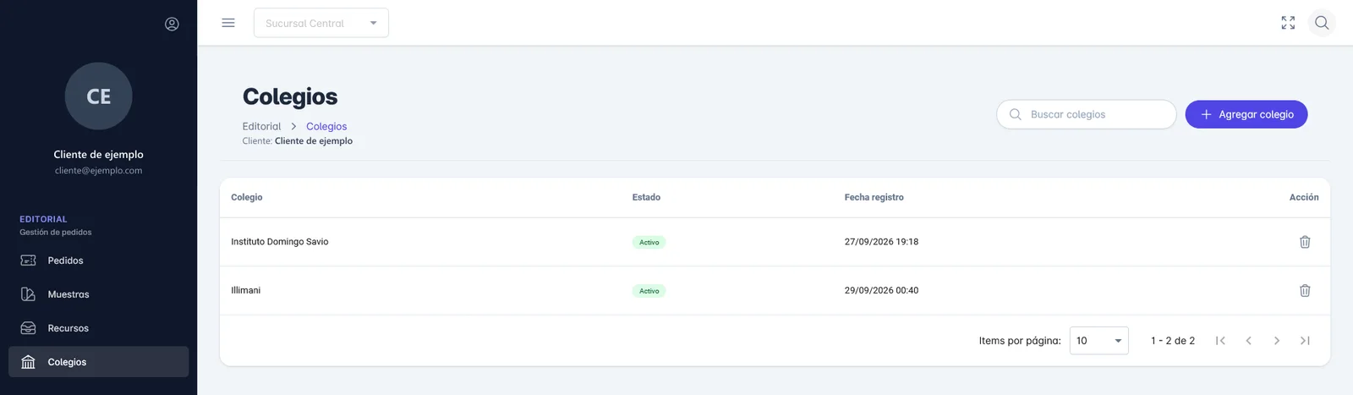
Task: Toggle the hamburger menu icon
Action: coord(228,23)
